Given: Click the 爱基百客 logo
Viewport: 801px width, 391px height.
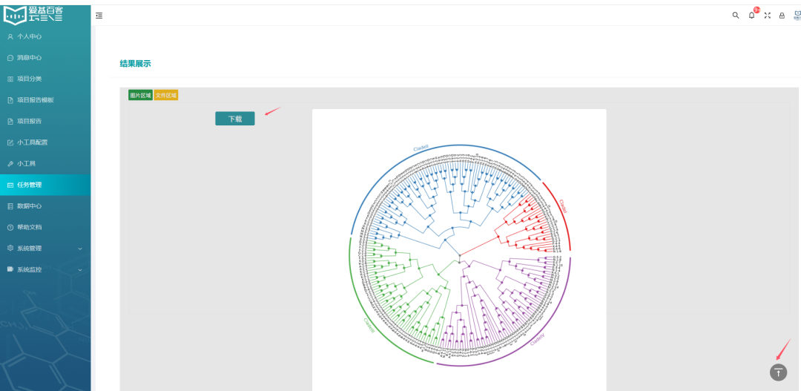Looking at the screenshot, I should click(33, 14).
